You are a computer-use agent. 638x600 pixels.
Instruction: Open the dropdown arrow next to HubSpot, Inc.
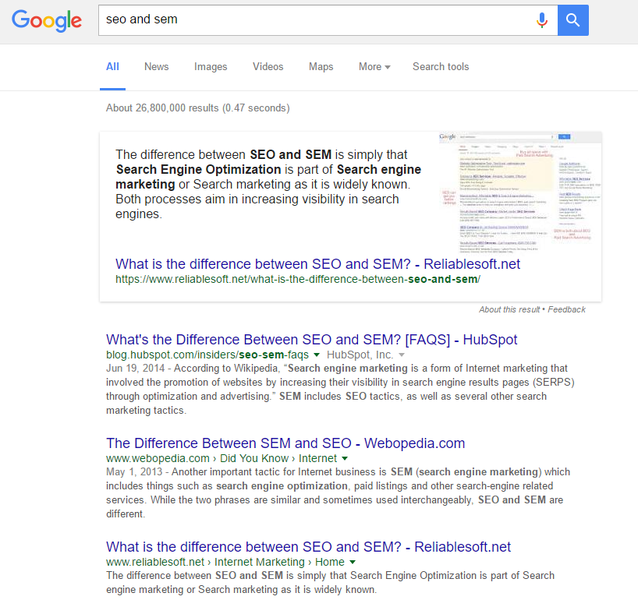click(402, 355)
